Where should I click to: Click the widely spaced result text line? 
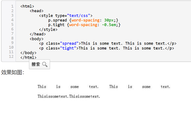(x=104, y=87)
